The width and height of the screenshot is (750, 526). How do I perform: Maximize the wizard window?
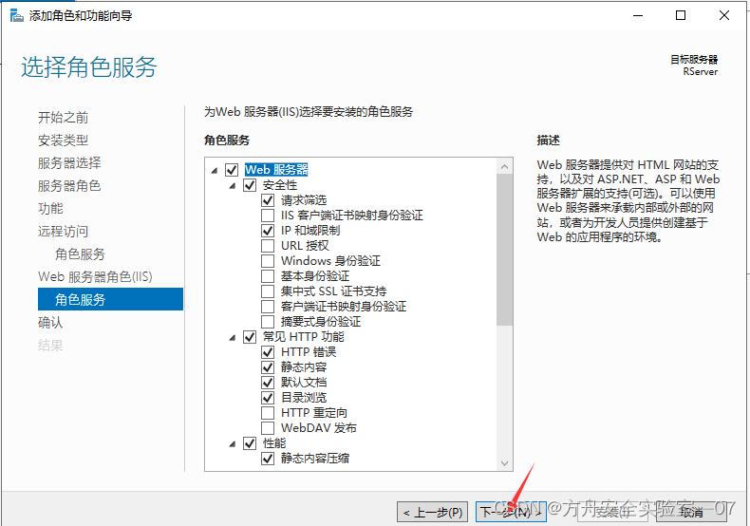point(681,15)
